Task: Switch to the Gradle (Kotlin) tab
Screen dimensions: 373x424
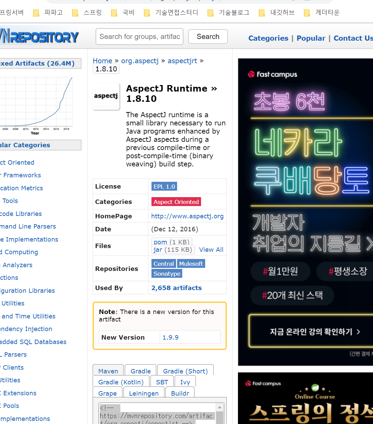Action: [x=121, y=382]
